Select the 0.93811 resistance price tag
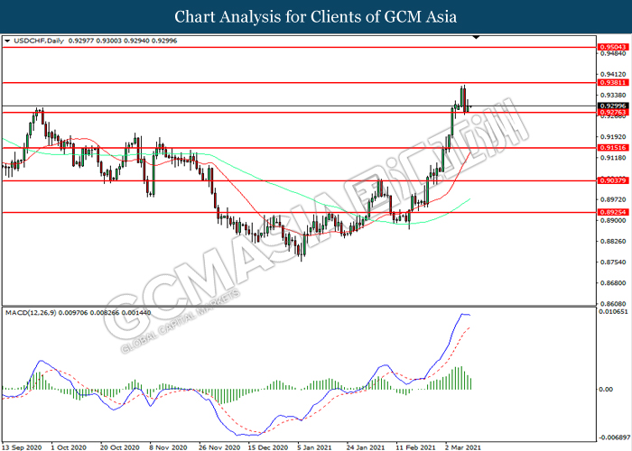The width and height of the screenshot is (632, 451). 611,82
